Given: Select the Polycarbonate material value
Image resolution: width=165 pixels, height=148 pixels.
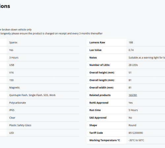Looking at the screenshot, I should (x=17, y=103).
